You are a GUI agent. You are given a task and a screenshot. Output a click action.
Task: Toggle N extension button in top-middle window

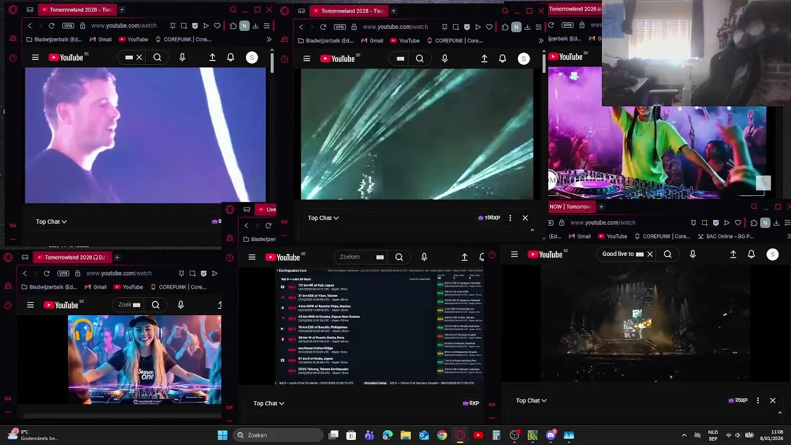pos(516,27)
